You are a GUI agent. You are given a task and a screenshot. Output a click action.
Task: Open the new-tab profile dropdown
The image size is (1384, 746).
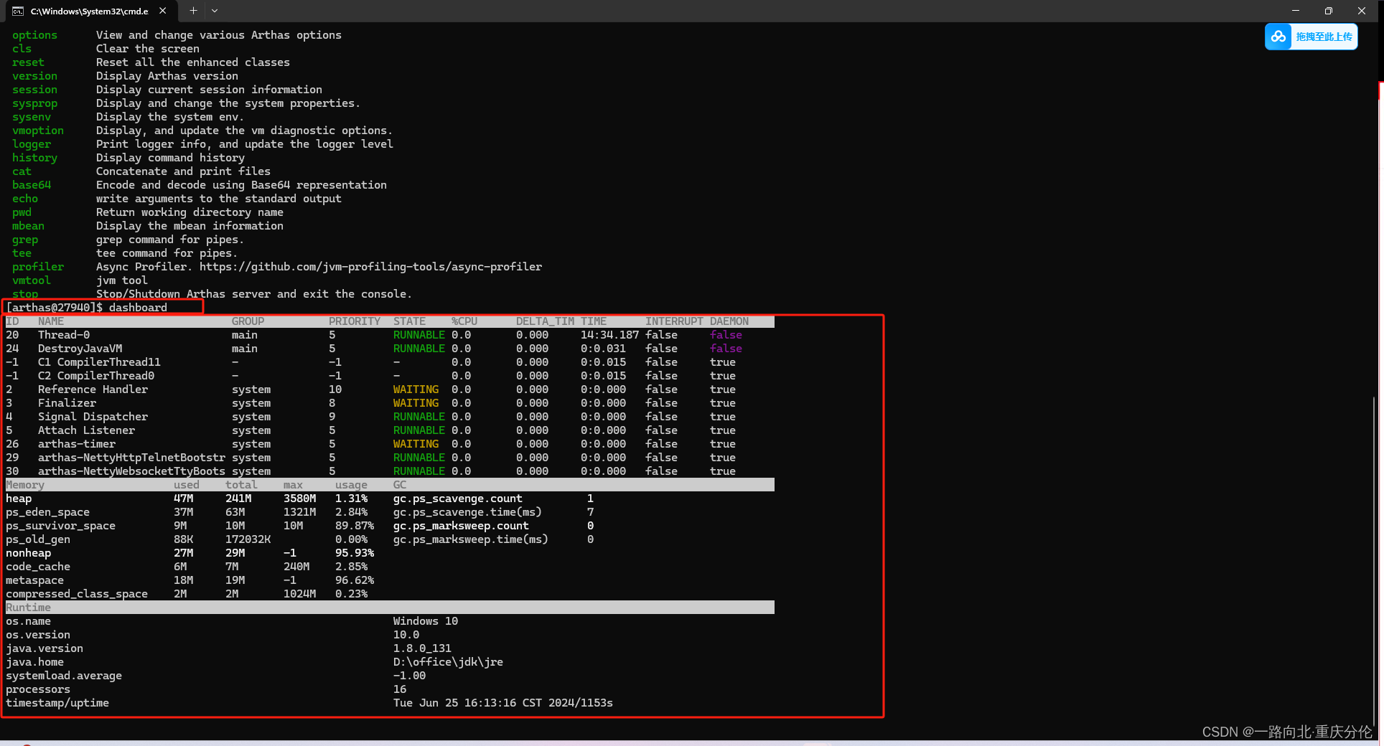click(x=215, y=11)
